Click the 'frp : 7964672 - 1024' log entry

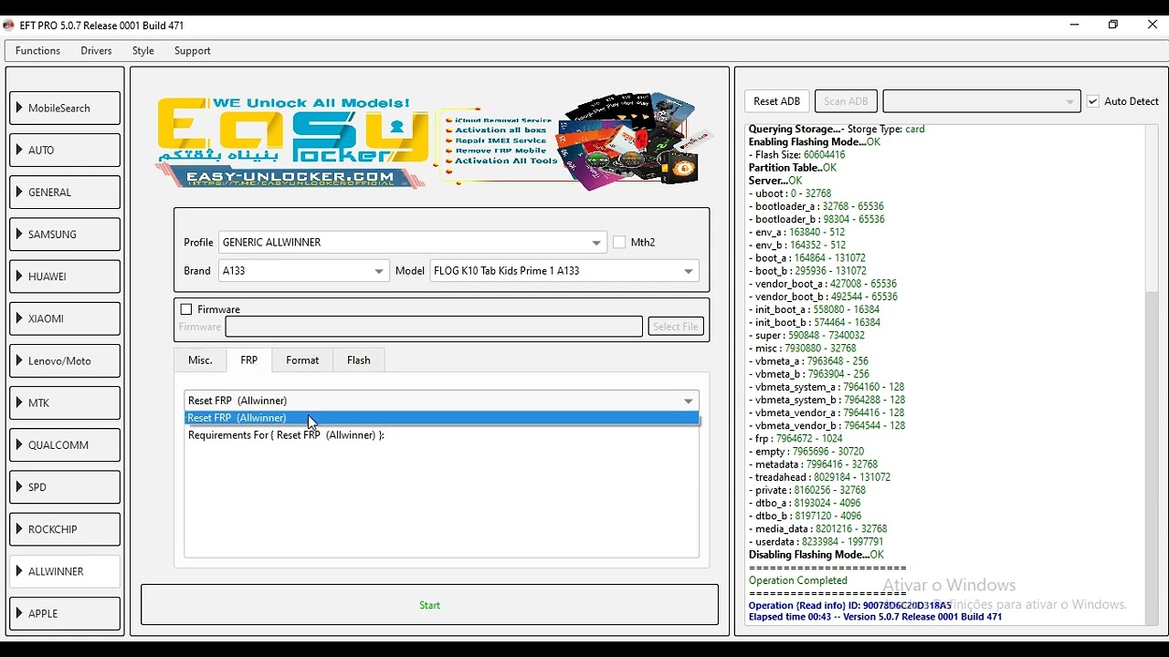coord(795,439)
